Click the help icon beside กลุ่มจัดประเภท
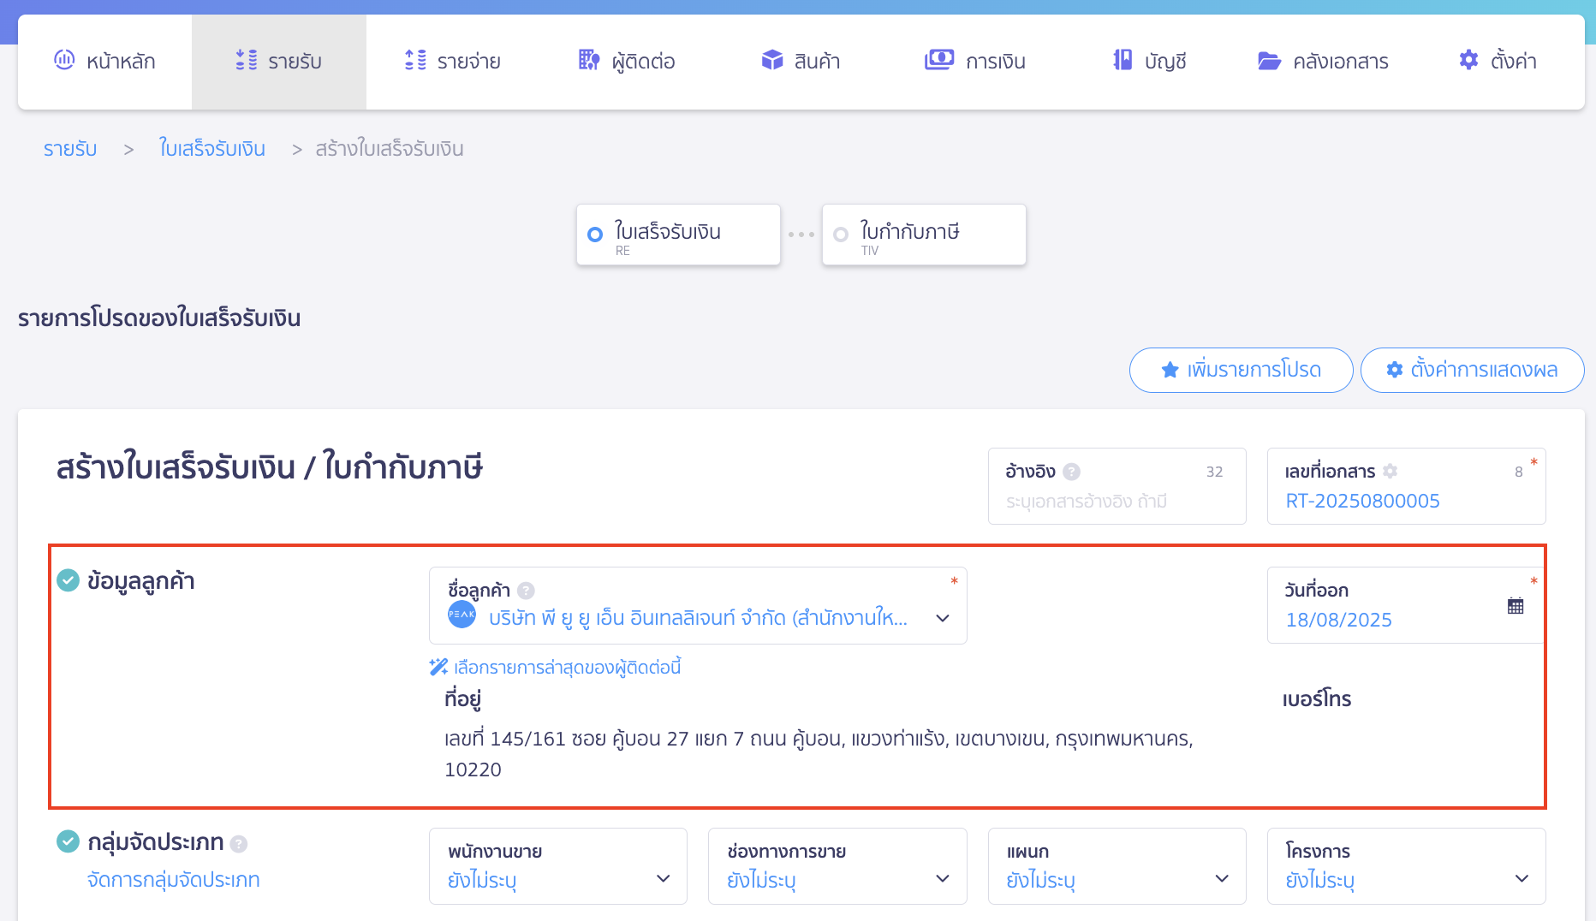This screenshot has height=921, width=1596. [239, 844]
